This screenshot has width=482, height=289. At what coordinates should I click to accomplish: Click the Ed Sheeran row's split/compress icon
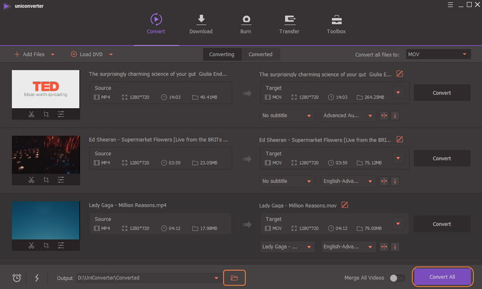(x=384, y=181)
